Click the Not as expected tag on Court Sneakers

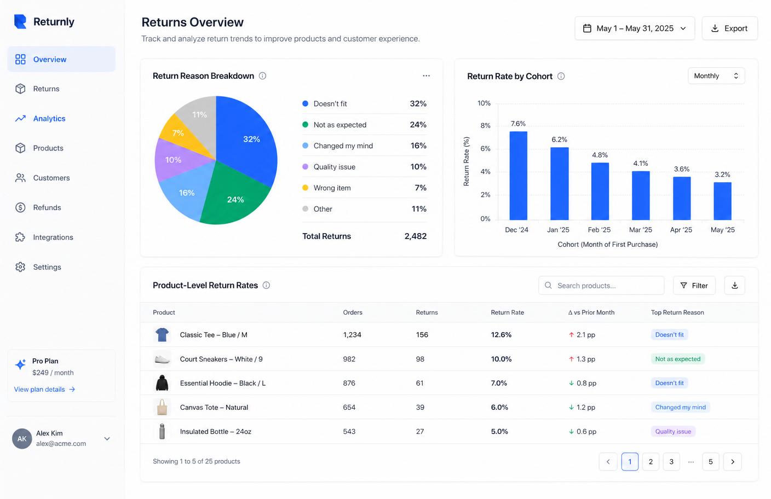(x=677, y=359)
